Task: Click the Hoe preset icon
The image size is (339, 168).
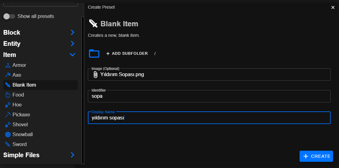Action: coord(8,105)
